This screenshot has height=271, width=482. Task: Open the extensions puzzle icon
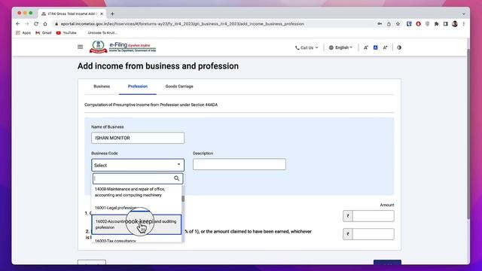click(x=437, y=23)
